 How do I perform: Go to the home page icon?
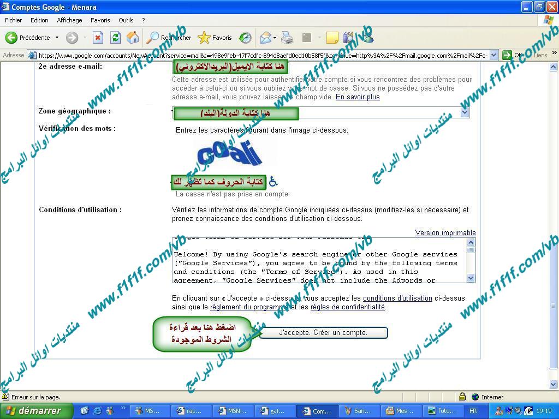point(133,38)
